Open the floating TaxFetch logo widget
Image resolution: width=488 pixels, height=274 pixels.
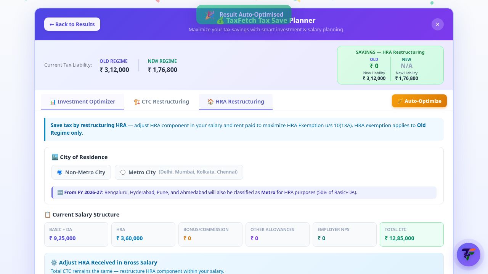pyautogui.click(x=469, y=255)
